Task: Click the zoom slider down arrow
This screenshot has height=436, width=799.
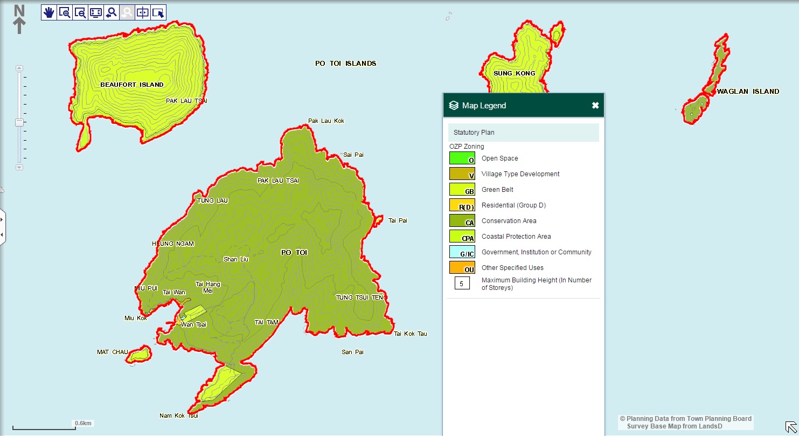Action: (x=19, y=168)
